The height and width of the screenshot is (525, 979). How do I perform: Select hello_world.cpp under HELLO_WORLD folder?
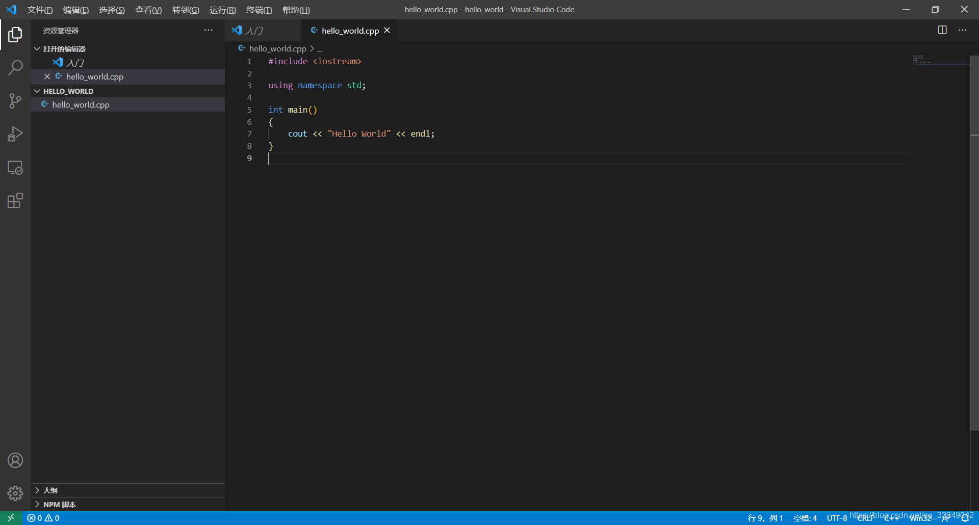[x=127, y=104]
